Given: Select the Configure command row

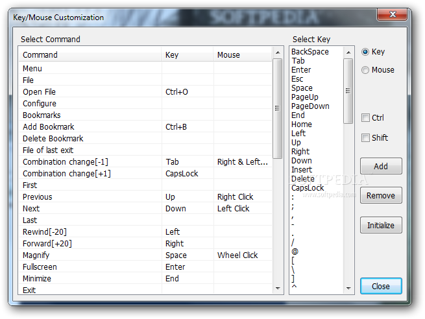Looking at the screenshot, I should coord(145,104).
